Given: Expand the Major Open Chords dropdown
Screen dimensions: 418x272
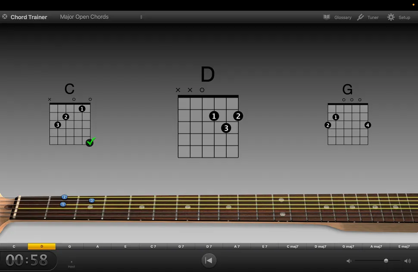Looking at the screenshot, I should coord(141,17).
